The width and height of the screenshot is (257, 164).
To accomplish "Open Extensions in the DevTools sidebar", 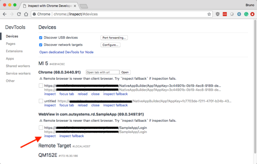I will pyautogui.click(x=14, y=51).
